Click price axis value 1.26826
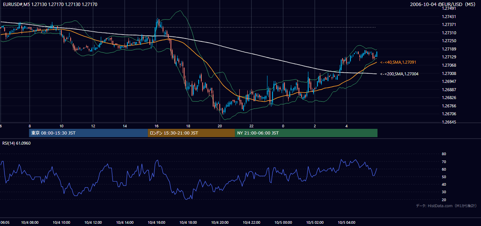Screen dimensions: 481x226 pyautogui.click(x=449, y=98)
